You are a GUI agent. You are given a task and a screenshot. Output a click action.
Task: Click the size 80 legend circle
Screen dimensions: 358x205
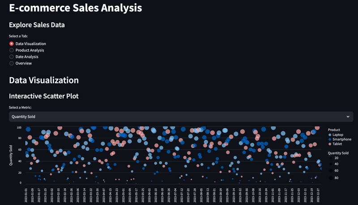tap(331, 178)
